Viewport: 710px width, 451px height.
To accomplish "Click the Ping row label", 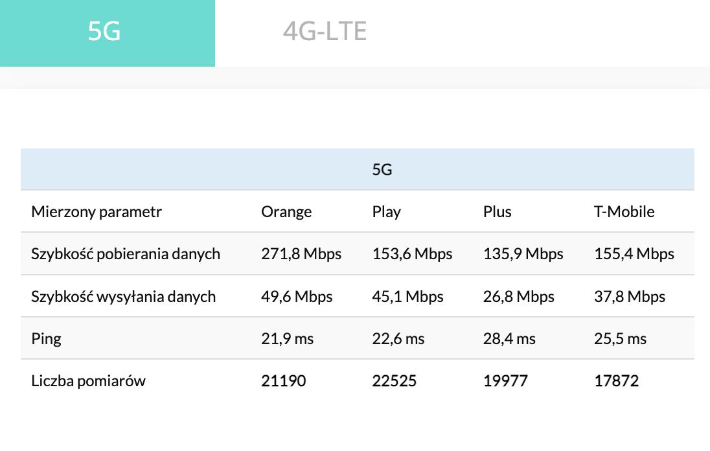I will click(x=46, y=339).
